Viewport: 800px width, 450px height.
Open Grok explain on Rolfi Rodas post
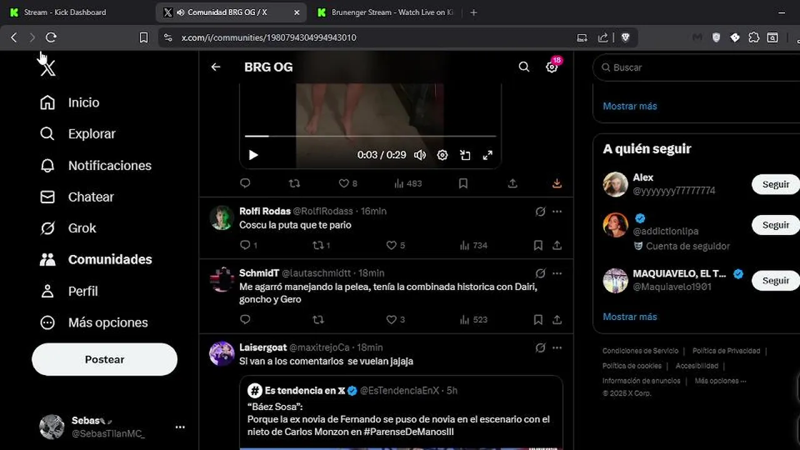click(541, 211)
